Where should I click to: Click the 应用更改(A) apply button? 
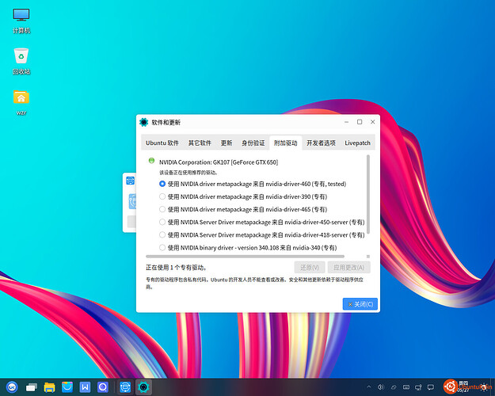pos(348,268)
